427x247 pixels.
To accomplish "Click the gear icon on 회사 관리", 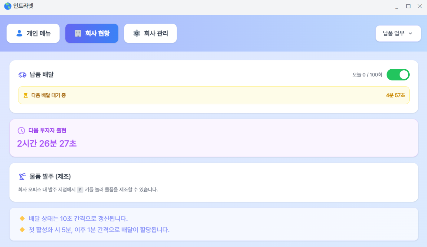I will [x=137, y=33].
